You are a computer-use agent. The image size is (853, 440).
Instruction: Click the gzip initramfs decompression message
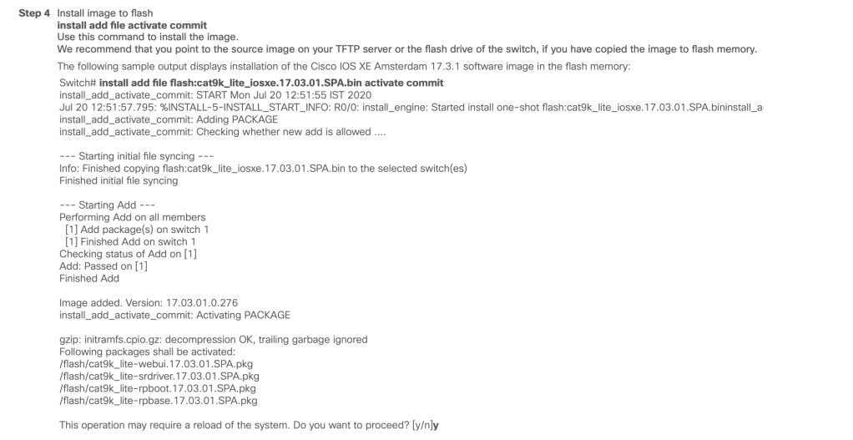tap(213, 339)
